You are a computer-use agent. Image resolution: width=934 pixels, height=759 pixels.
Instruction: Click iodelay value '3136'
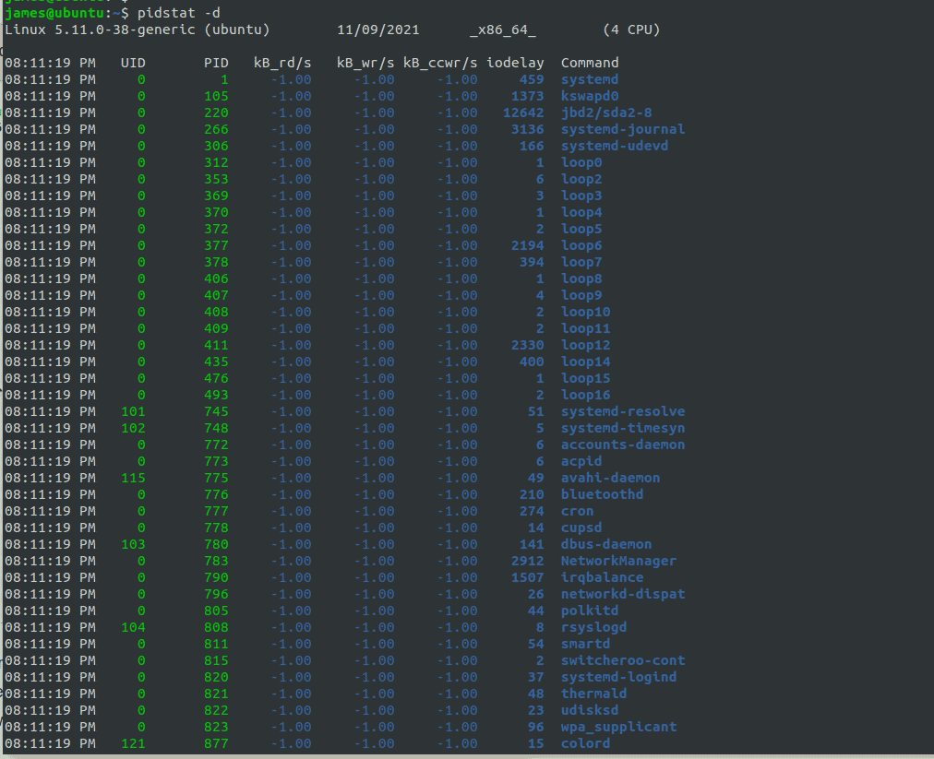click(528, 129)
